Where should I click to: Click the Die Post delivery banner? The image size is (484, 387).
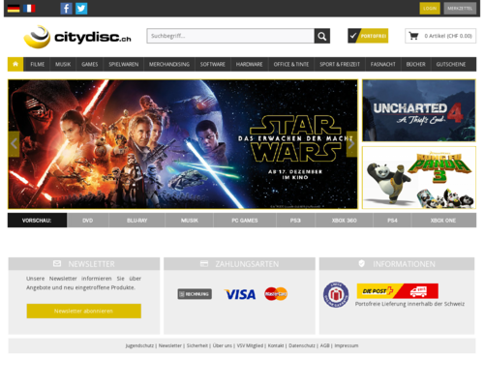tap(398, 291)
